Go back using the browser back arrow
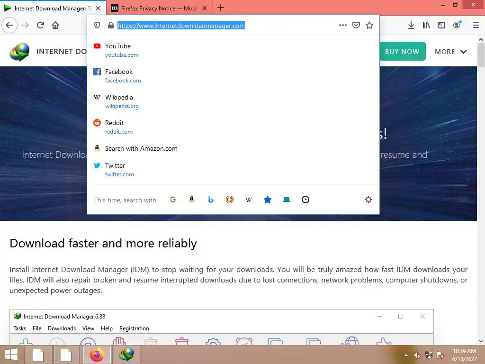Image resolution: width=485 pixels, height=364 pixels. click(x=9, y=25)
